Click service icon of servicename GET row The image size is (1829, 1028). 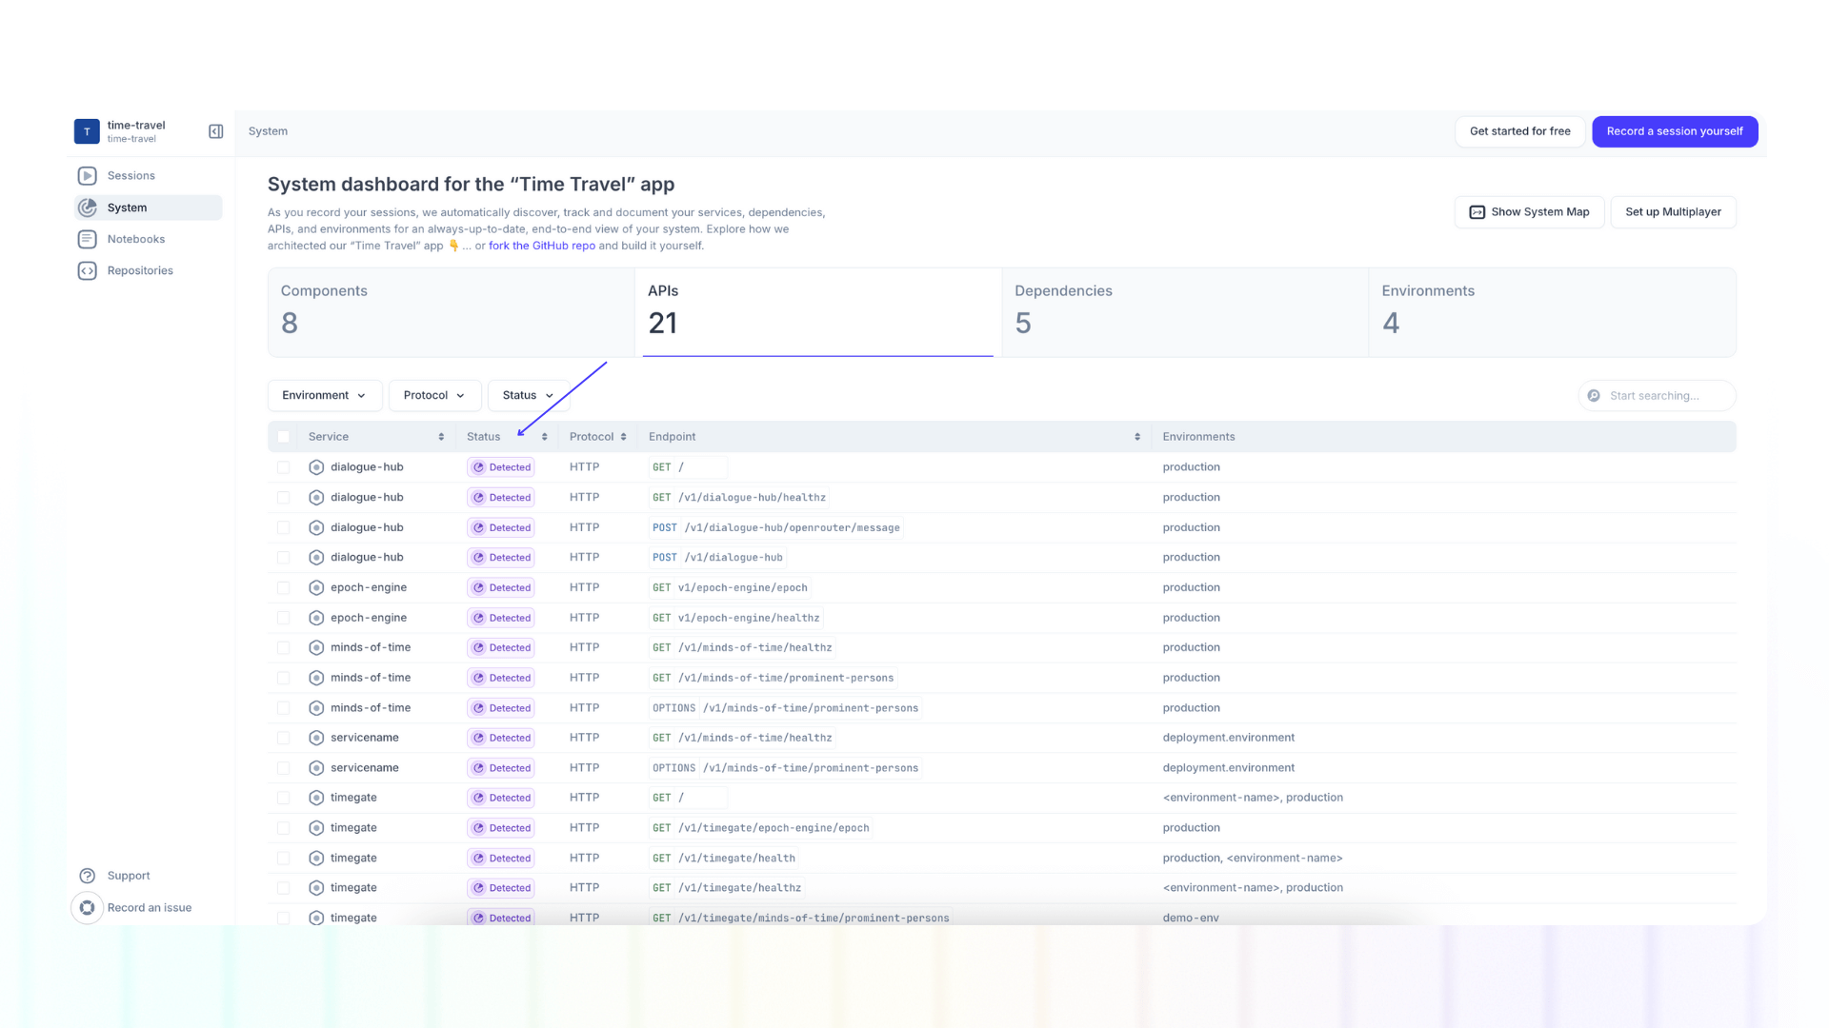316,738
